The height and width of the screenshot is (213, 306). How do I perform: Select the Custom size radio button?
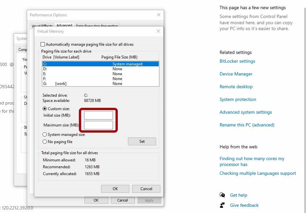(x=45, y=109)
